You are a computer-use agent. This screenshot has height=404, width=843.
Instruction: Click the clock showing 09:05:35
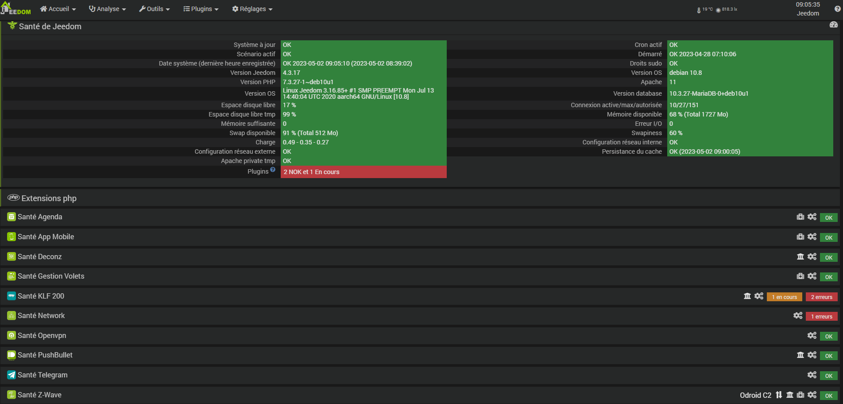tap(808, 4)
